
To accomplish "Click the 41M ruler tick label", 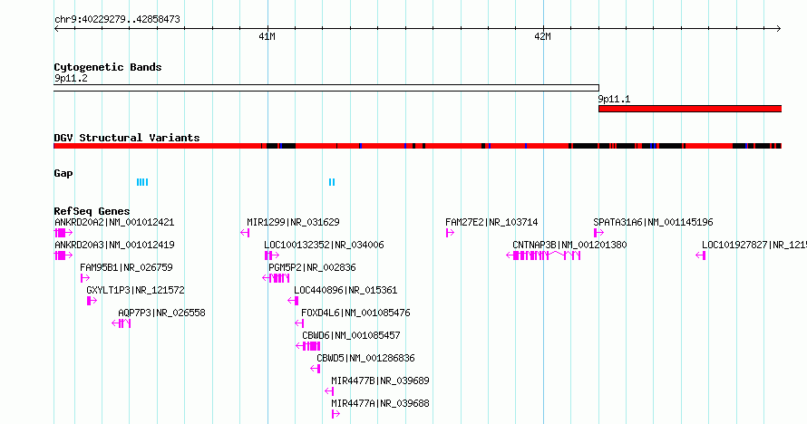I will point(267,36).
